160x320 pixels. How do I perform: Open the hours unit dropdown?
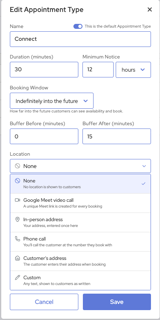pyautogui.click(x=133, y=70)
